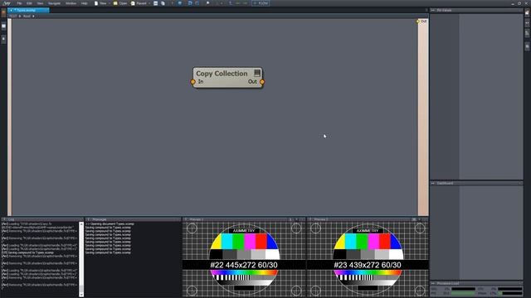Click the module icon on Copy Collection node
The height and width of the screenshot is (298, 531).
tap(257, 73)
